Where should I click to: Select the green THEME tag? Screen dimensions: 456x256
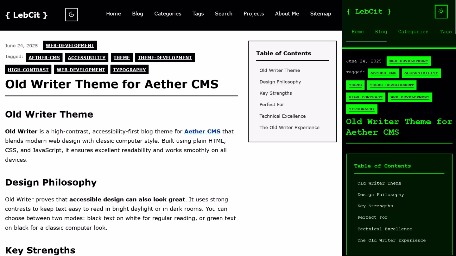355,85
